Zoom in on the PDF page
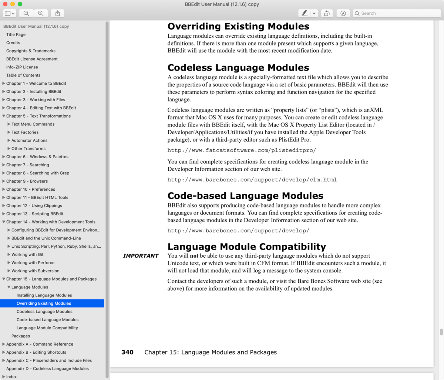Viewport: 444px width, 380px height. coord(41,13)
